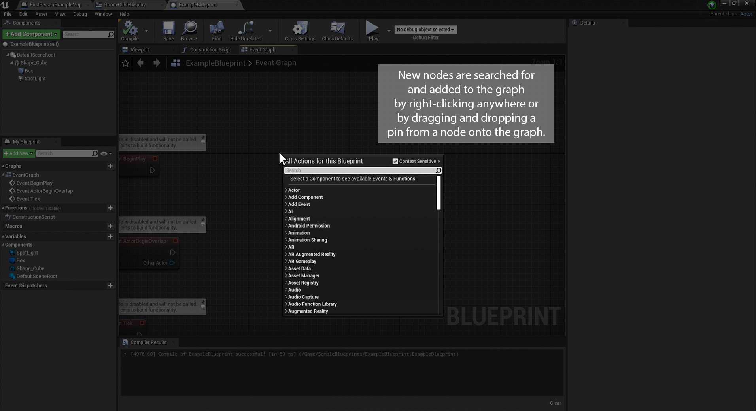Select ConstructionScript in Functions list
The width and height of the screenshot is (756, 411).
pyautogui.click(x=34, y=217)
